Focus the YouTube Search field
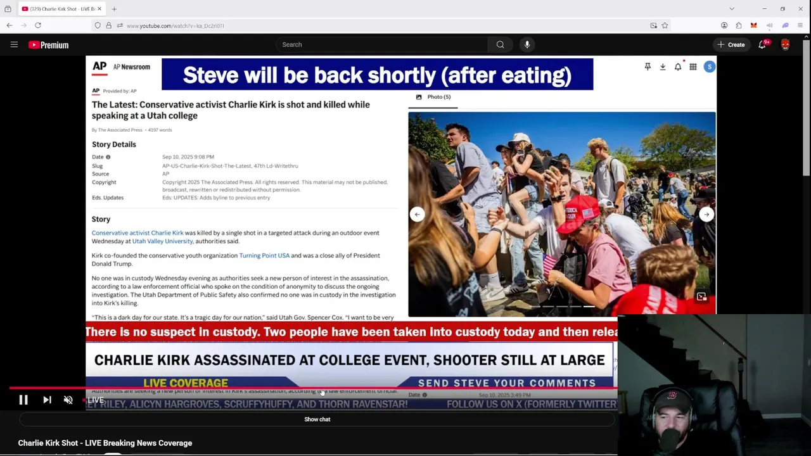 coord(381,44)
